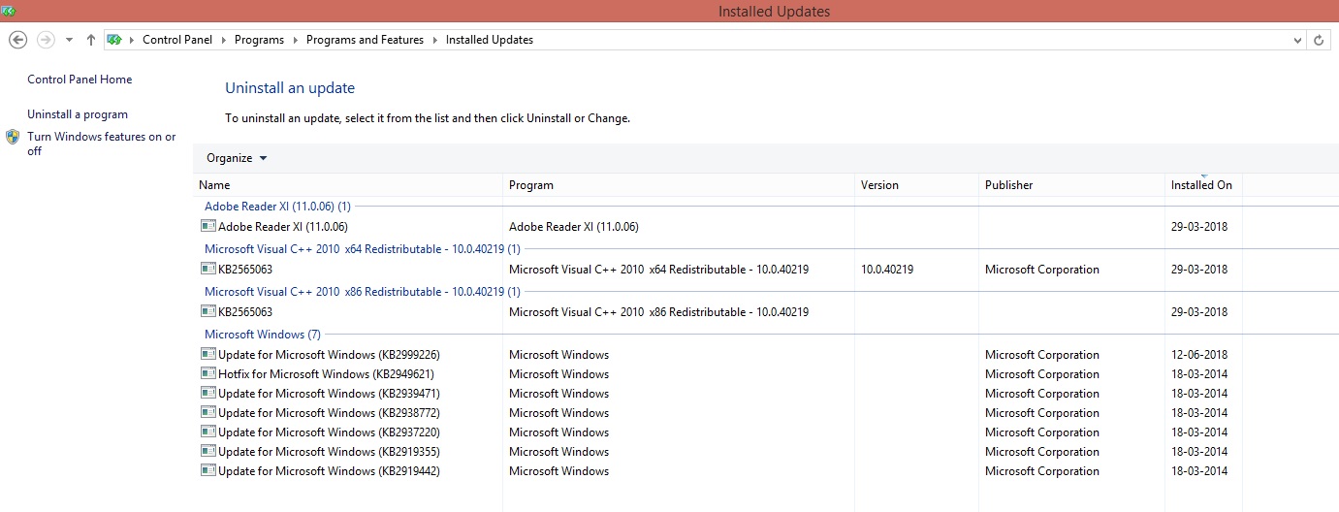Click icon of update KB2999226
The image size is (1339, 512).
[x=207, y=354]
